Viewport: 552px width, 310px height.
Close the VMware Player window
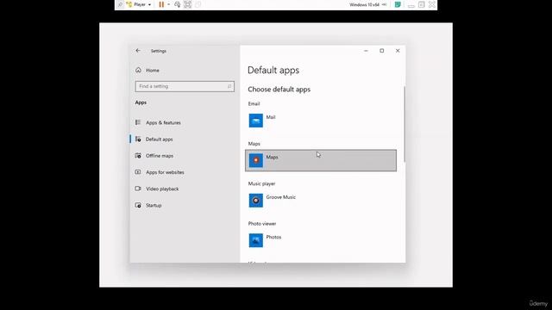[x=432, y=4]
